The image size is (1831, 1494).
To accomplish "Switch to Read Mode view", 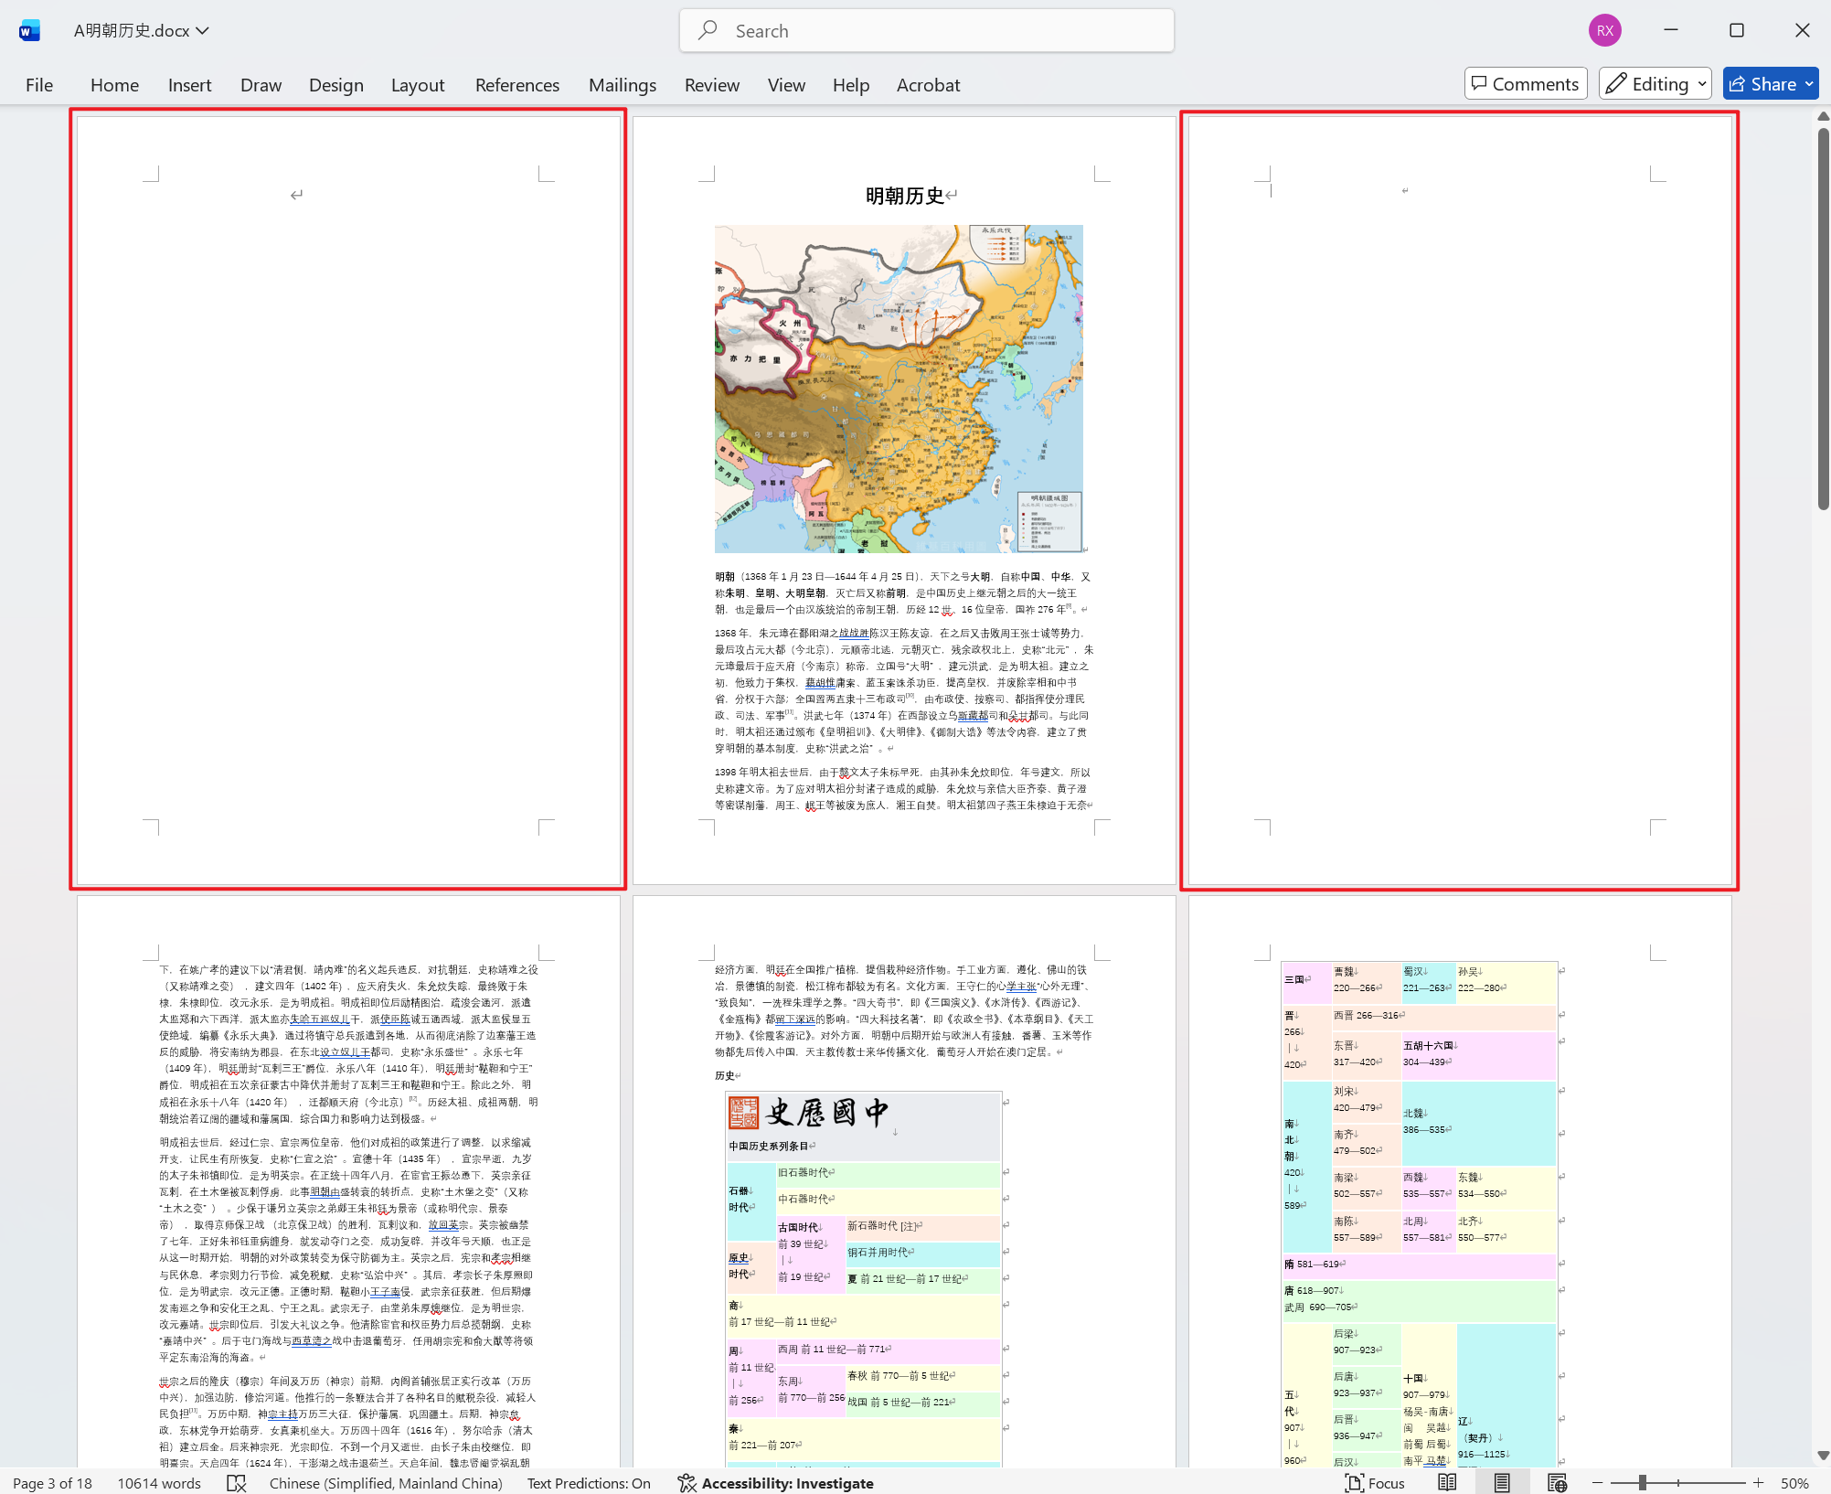I will click(x=1447, y=1483).
